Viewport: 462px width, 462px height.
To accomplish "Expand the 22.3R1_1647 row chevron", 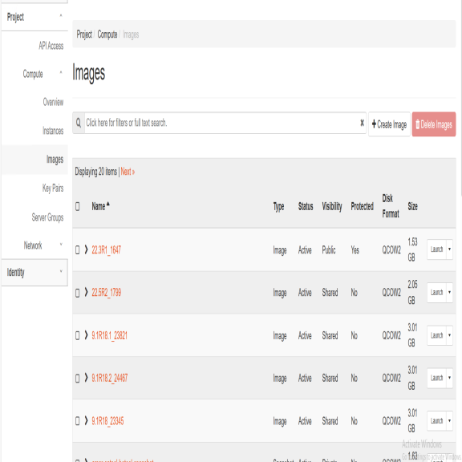I will tap(86, 249).
